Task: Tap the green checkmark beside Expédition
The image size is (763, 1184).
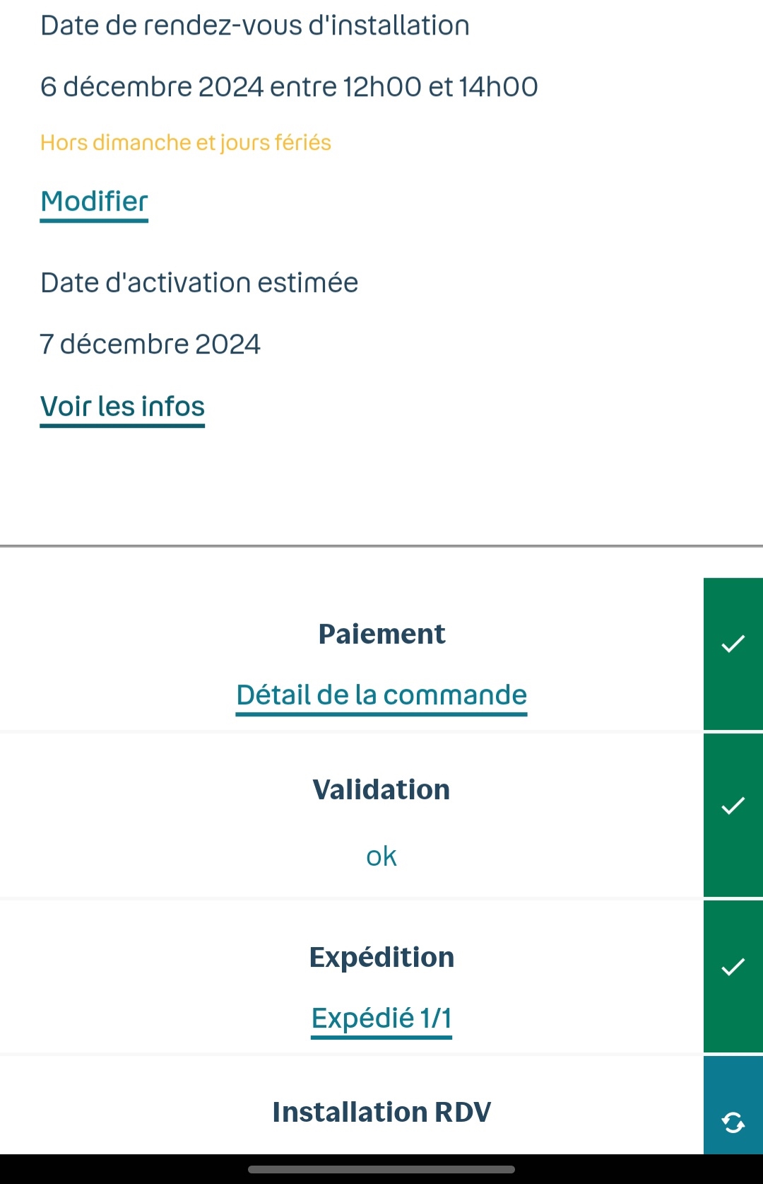Action: (x=733, y=967)
